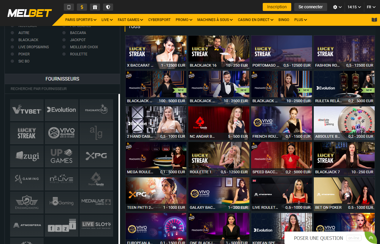The width and height of the screenshot is (380, 244).
Task: Select the Super Spade provider logo
Action: pyautogui.click(x=96, y=179)
